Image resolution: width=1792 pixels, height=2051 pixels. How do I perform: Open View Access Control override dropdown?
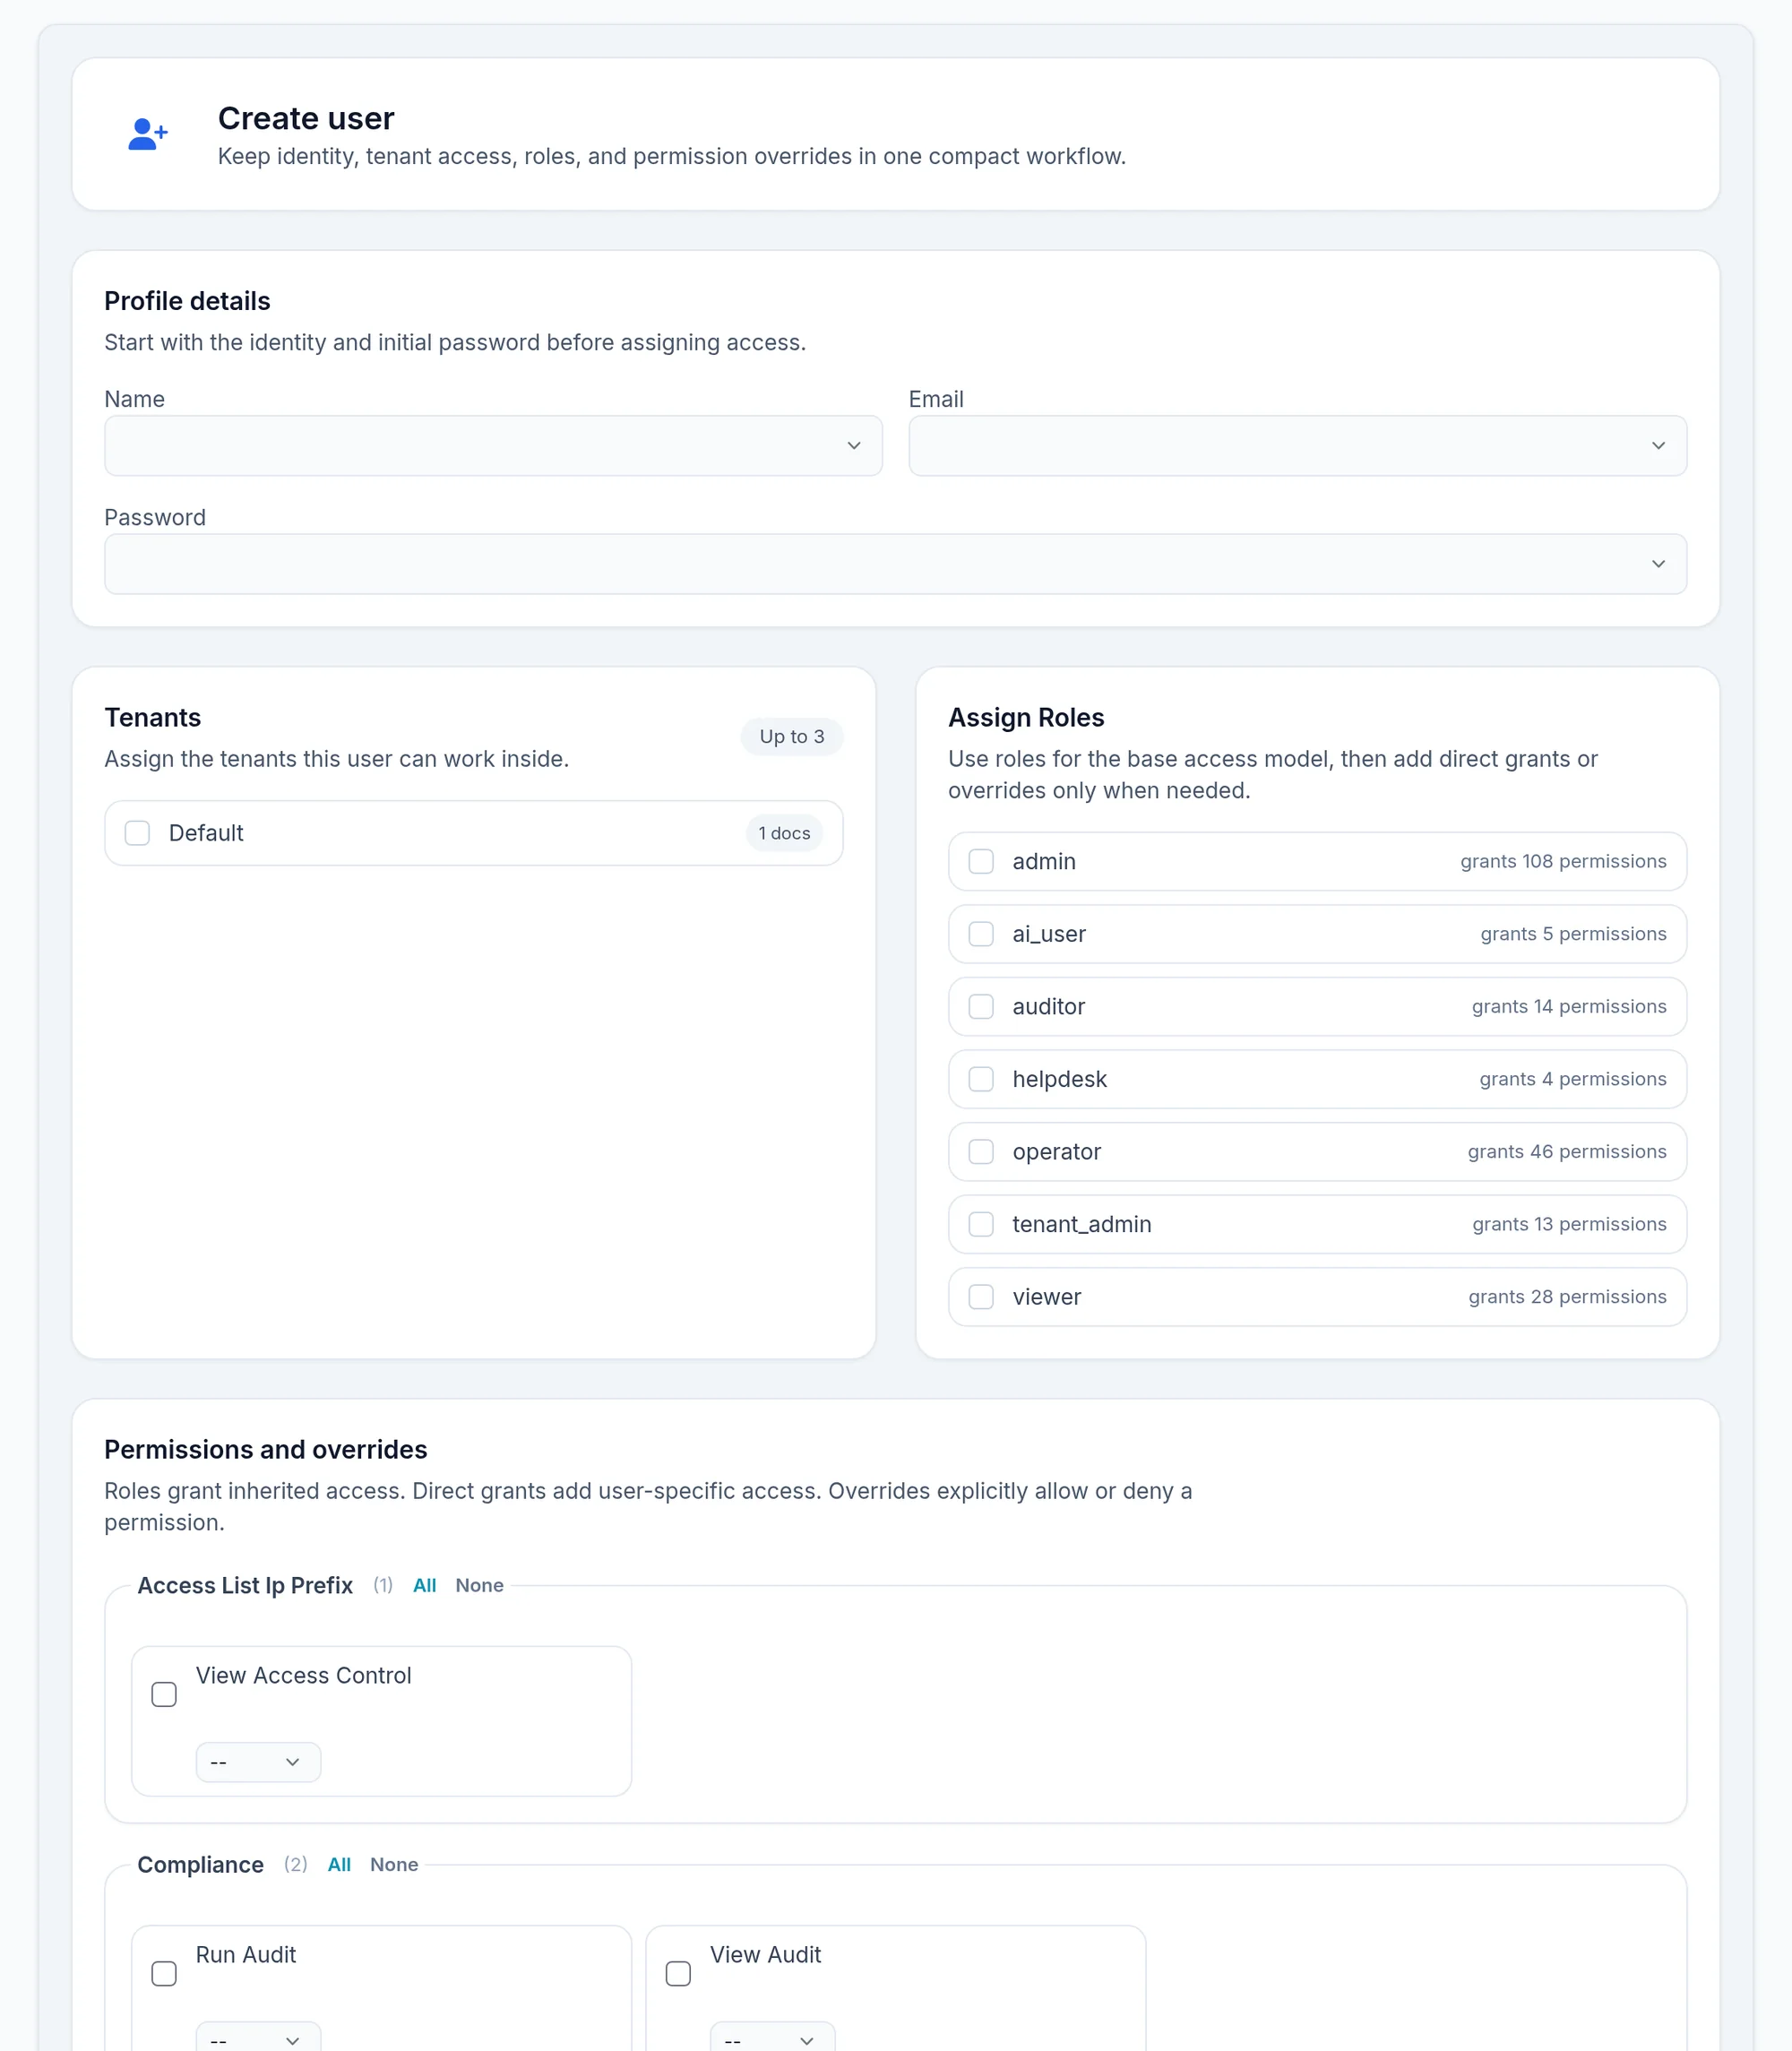[x=258, y=1762]
